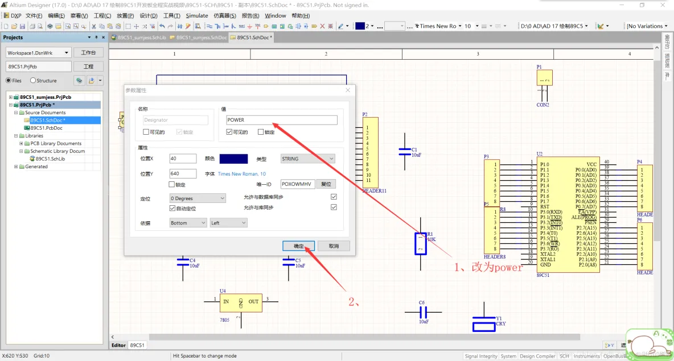Open the 放置(P) menu
The width and height of the screenshot is (674, 361).
pos(125,15)
